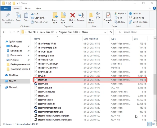Click Program Files (x86) breadcrumb

point(68,32)
